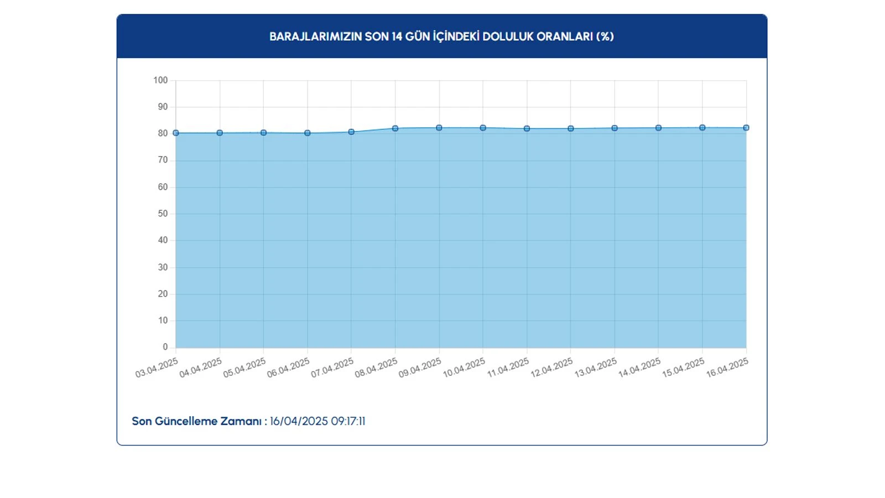
Task: Click the 100 label on the y-axis
Action: coord(160,80)
